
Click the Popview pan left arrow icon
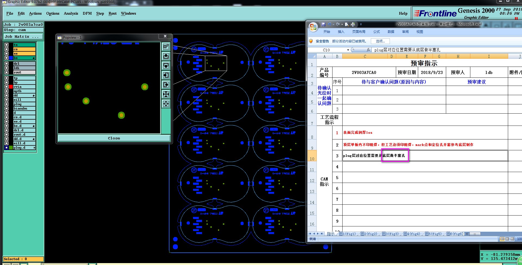(166, 75)
